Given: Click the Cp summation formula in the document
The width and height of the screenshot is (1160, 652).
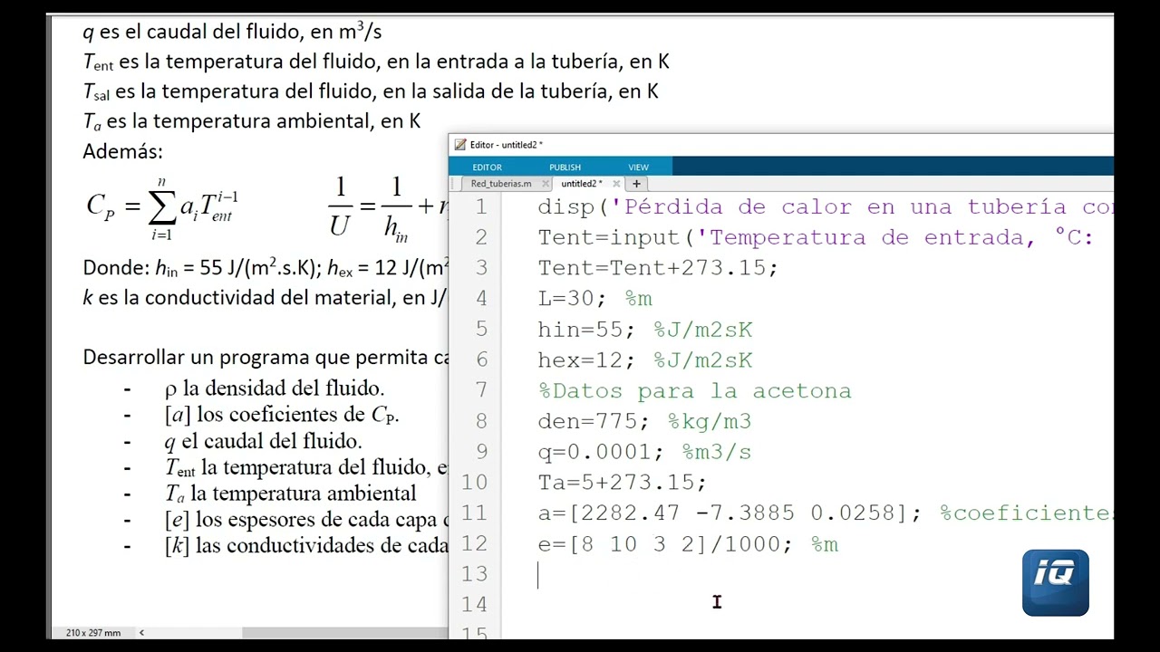Looking at the screenshot, I should pyautogui.click(x=162, y=209).
